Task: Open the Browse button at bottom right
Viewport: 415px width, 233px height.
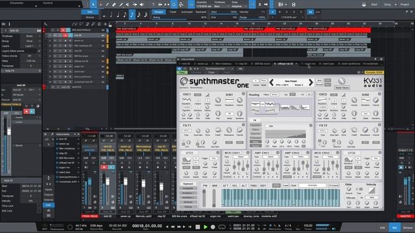Action: click(408, 227)
